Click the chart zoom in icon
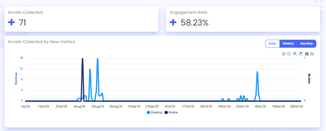The height and width of the screenshot is (131, 326). [284, 54]
